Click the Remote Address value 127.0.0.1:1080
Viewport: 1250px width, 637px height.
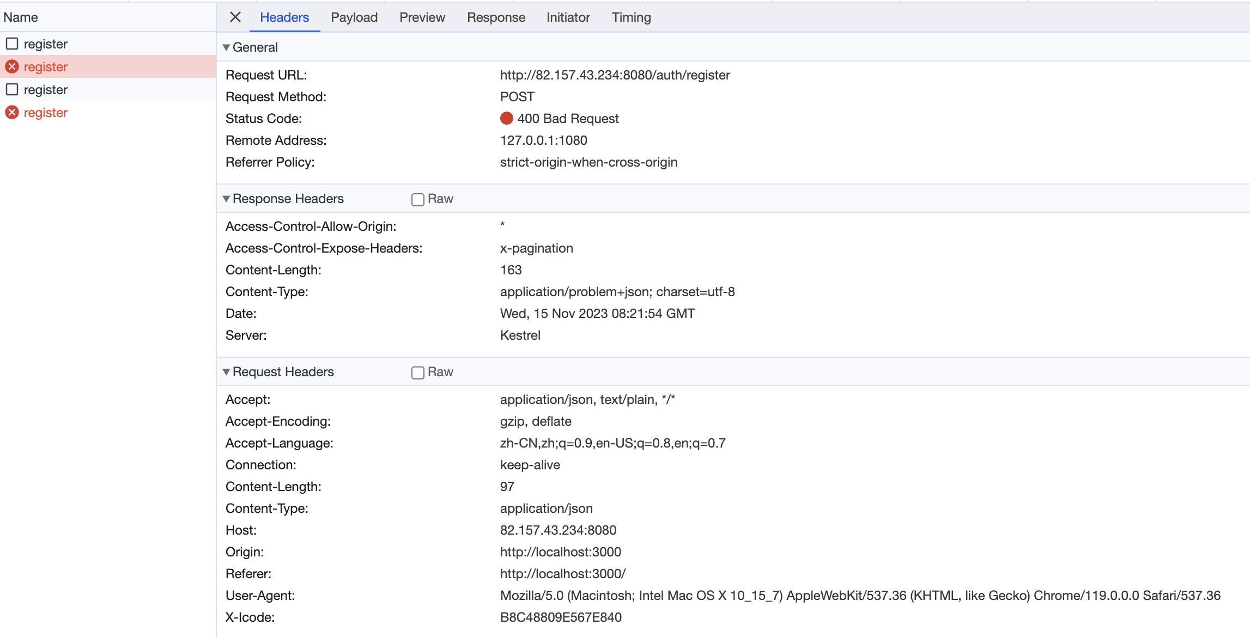[544, 140]
